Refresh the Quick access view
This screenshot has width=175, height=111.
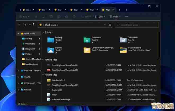(110, 25)
